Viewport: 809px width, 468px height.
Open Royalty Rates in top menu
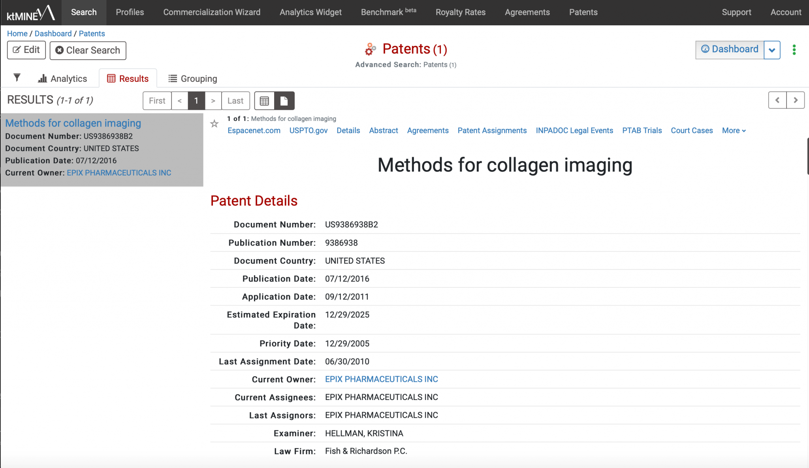click(460, 12)
